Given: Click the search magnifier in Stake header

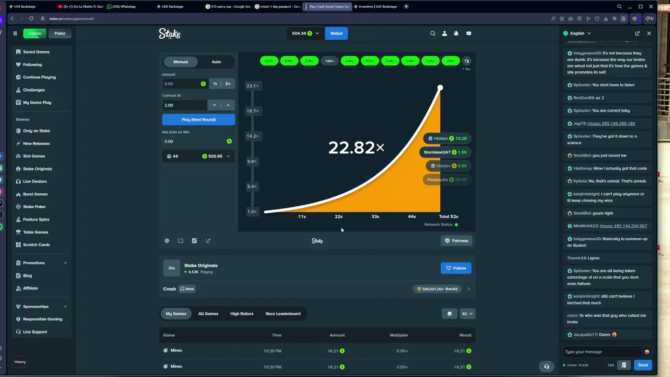Looking at the screenshot, I should coord(433,34).
